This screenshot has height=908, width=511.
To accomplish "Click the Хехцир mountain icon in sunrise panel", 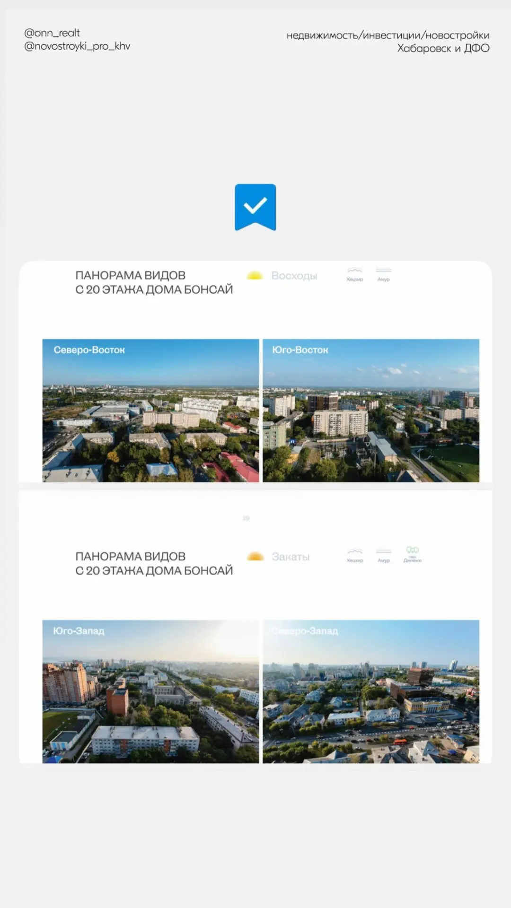I will [x=355, y=274].
